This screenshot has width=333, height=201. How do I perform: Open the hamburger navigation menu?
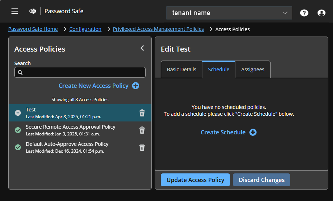(15, 11)
